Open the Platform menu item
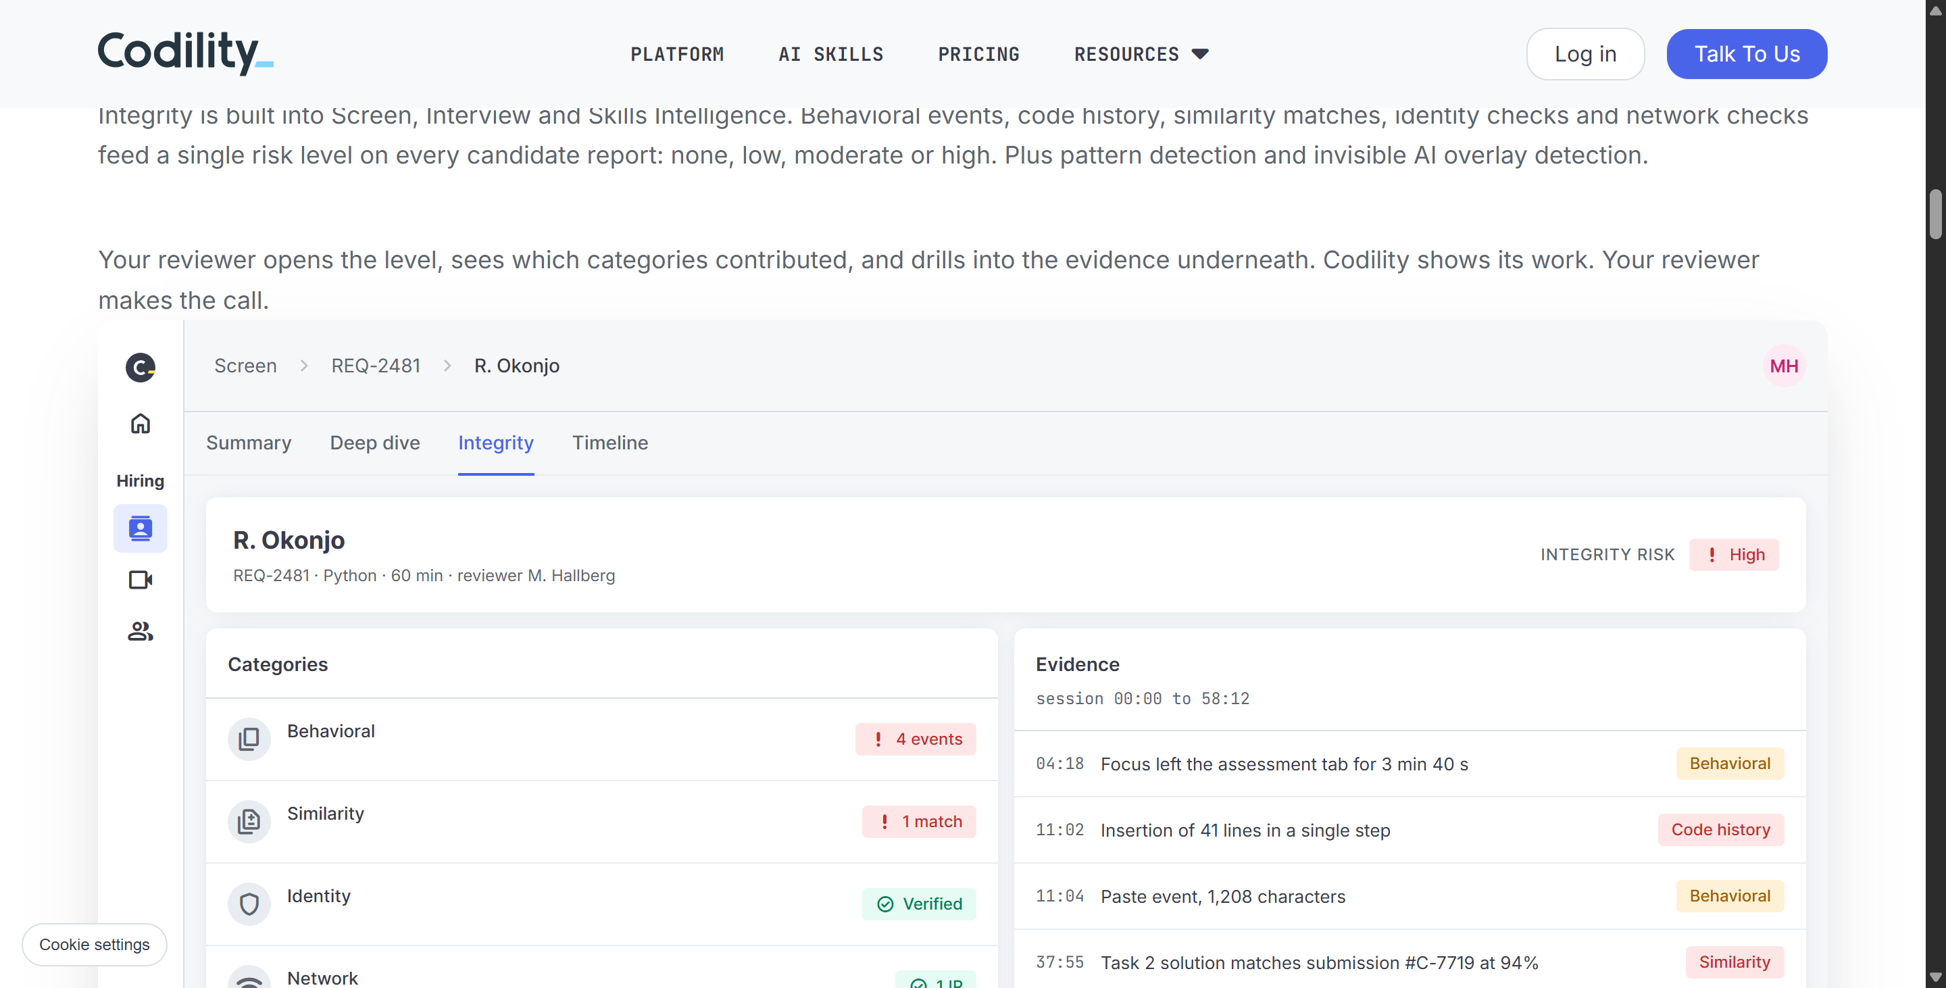Viewport: 1946px width, 988px height. pyautogui.click(x=677, y=53)
